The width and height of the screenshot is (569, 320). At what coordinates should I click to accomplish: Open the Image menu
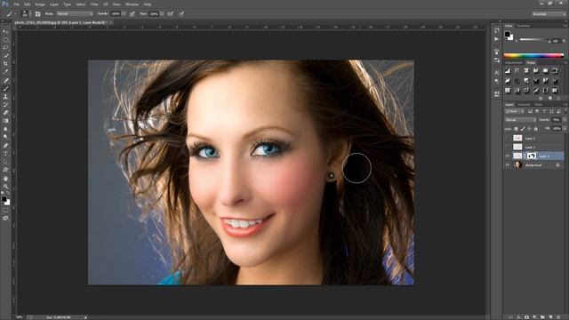click(x=40, y=4)
